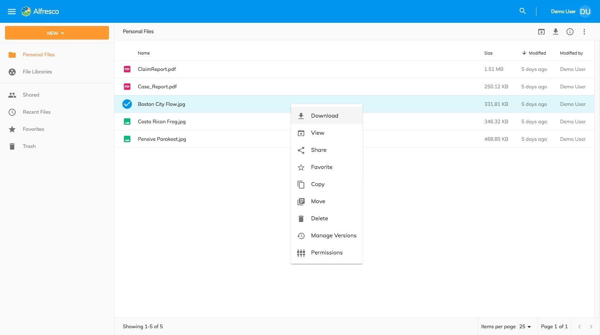Select the ClaimReport.pdf file name
This screenshot has width=600, height=335.
(x=157, y=69)
